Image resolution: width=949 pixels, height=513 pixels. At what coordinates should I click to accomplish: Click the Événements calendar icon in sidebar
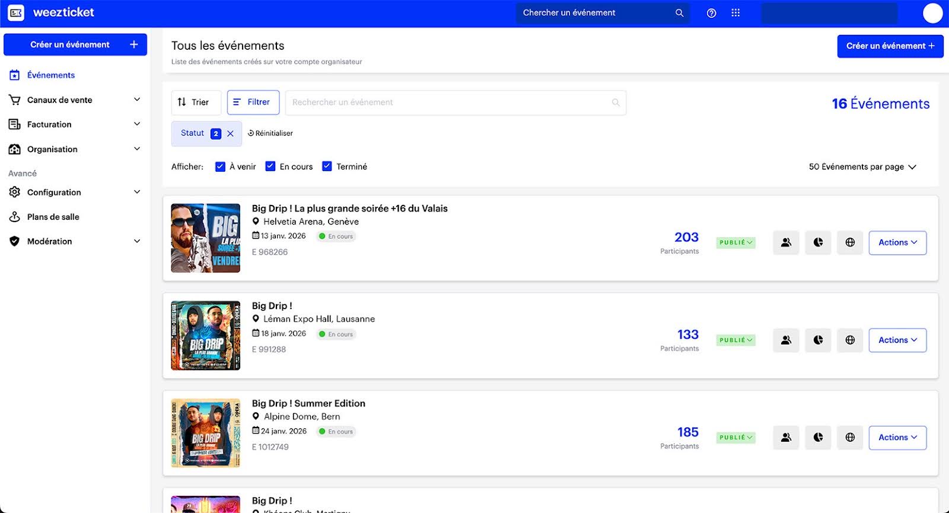[x=15, y=75]
